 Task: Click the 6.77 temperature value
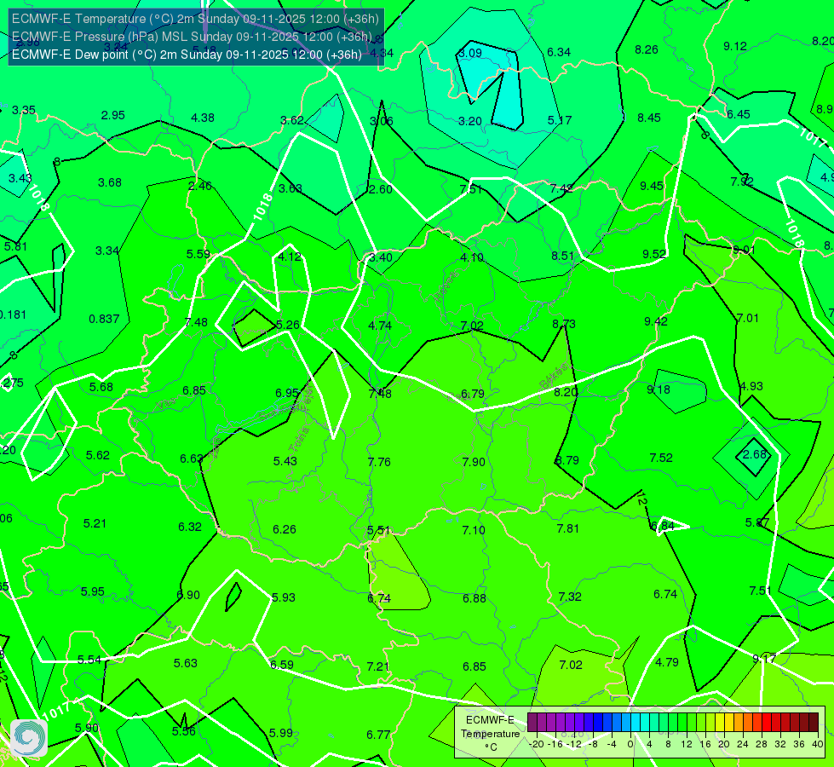379,735
